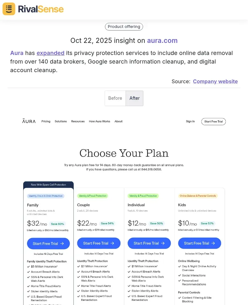Click the Product offering tag
The width and height of the screenshot is (248, 305).
click(124, 27)
